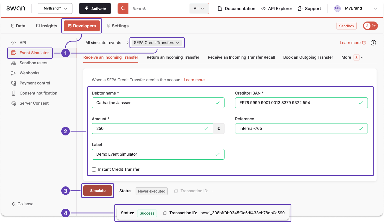Screen dimensions: 384x222
Task: Select the Event Simulator sidebar icon
Action: (x=13, y=53)
